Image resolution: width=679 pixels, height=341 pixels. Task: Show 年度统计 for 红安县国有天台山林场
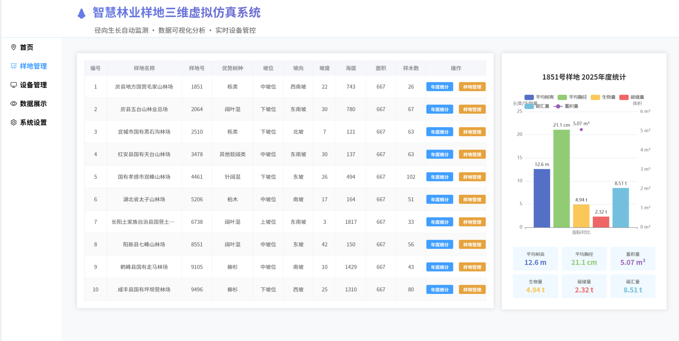(440, 154)
